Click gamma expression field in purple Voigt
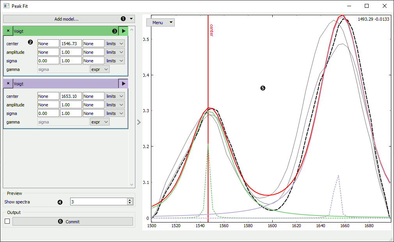 pyautogui.click(x=63, y=122)
